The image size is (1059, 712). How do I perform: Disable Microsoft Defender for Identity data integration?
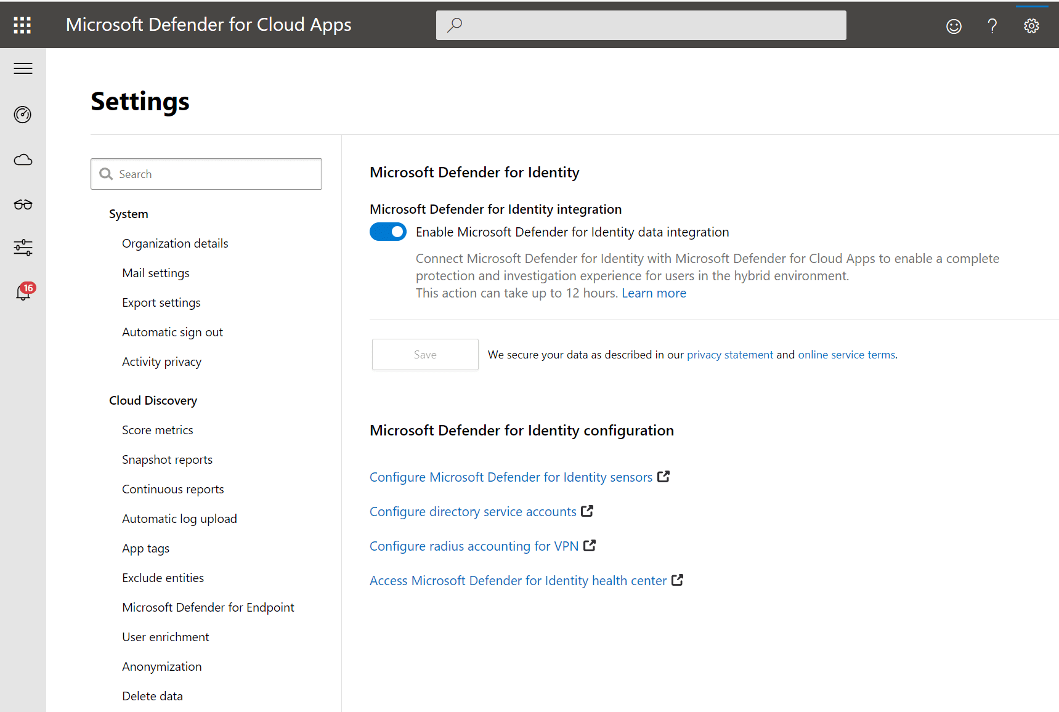click(x=388, y=232)
